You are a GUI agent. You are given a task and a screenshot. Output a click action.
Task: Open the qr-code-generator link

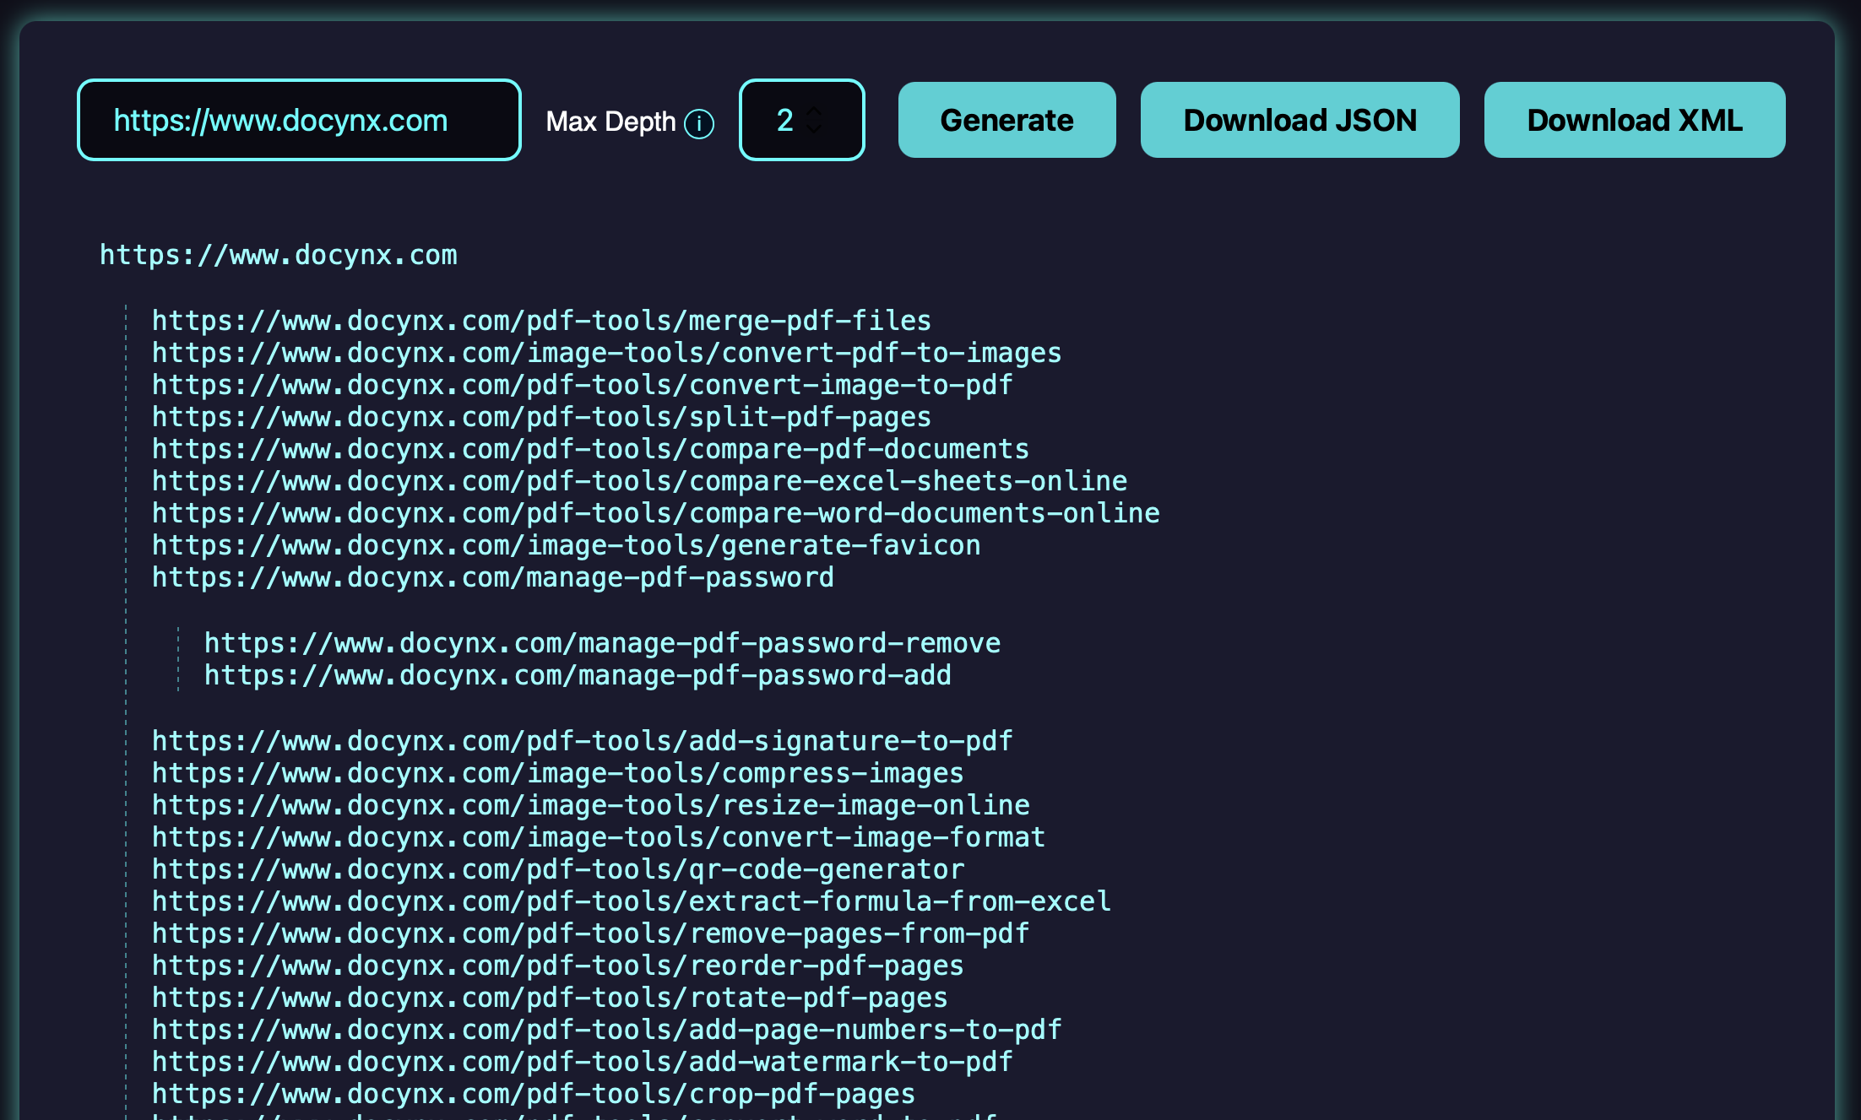pos(557,869)
